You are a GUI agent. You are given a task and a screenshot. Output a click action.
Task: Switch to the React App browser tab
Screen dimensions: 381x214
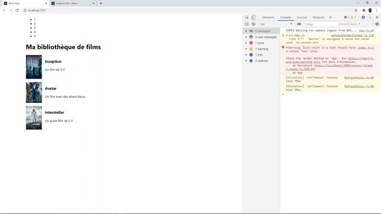coord(25,4)
